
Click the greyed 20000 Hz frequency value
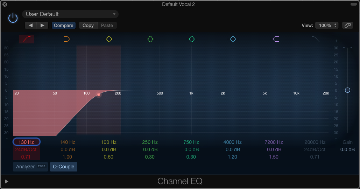click(315, 142)
